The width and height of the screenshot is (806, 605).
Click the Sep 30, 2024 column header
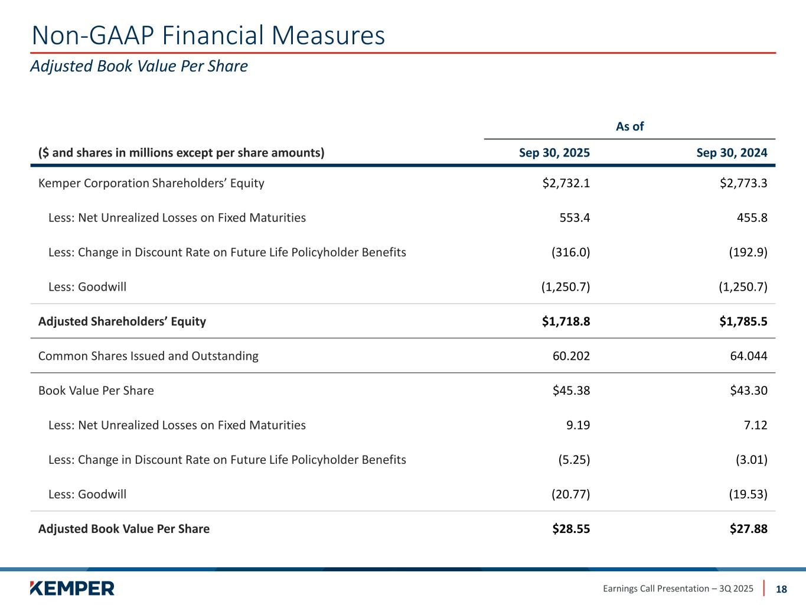tap(732, 153)
